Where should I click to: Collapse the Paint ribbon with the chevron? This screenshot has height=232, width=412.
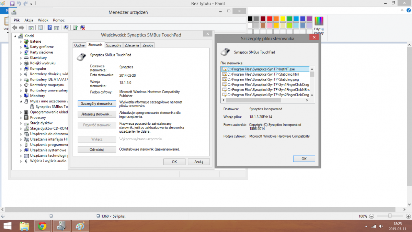[x=402, y=11]
